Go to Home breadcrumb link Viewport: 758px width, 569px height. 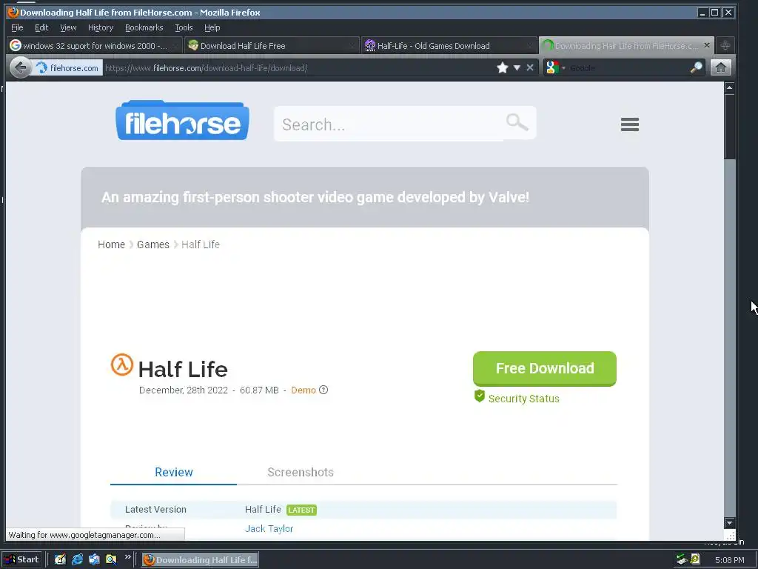(x=111, y=244)
